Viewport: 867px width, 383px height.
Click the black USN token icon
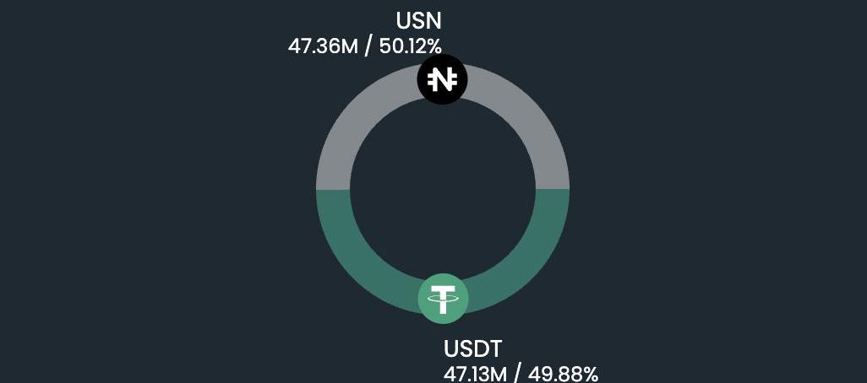(442, 80)
